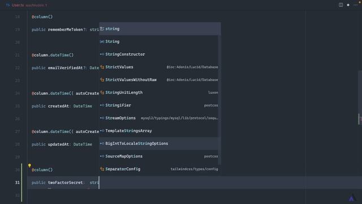The height and width of the screenshot is (204, 362).
Task: Click the type icon beside 'StringUnitLength'
Action: tap(102, 92)
